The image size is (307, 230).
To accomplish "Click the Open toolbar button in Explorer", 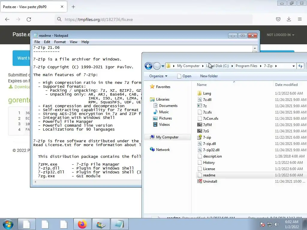I will coord(184,76).
